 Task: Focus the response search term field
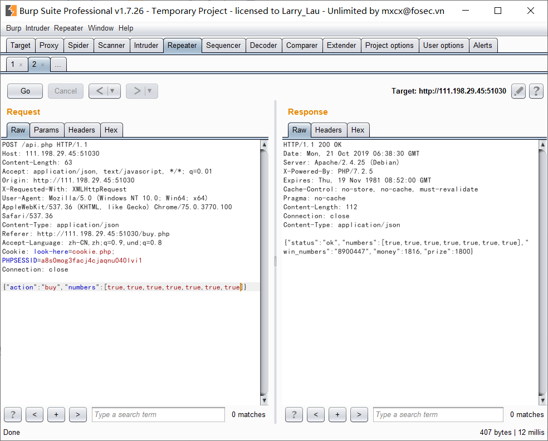[438, 414]
